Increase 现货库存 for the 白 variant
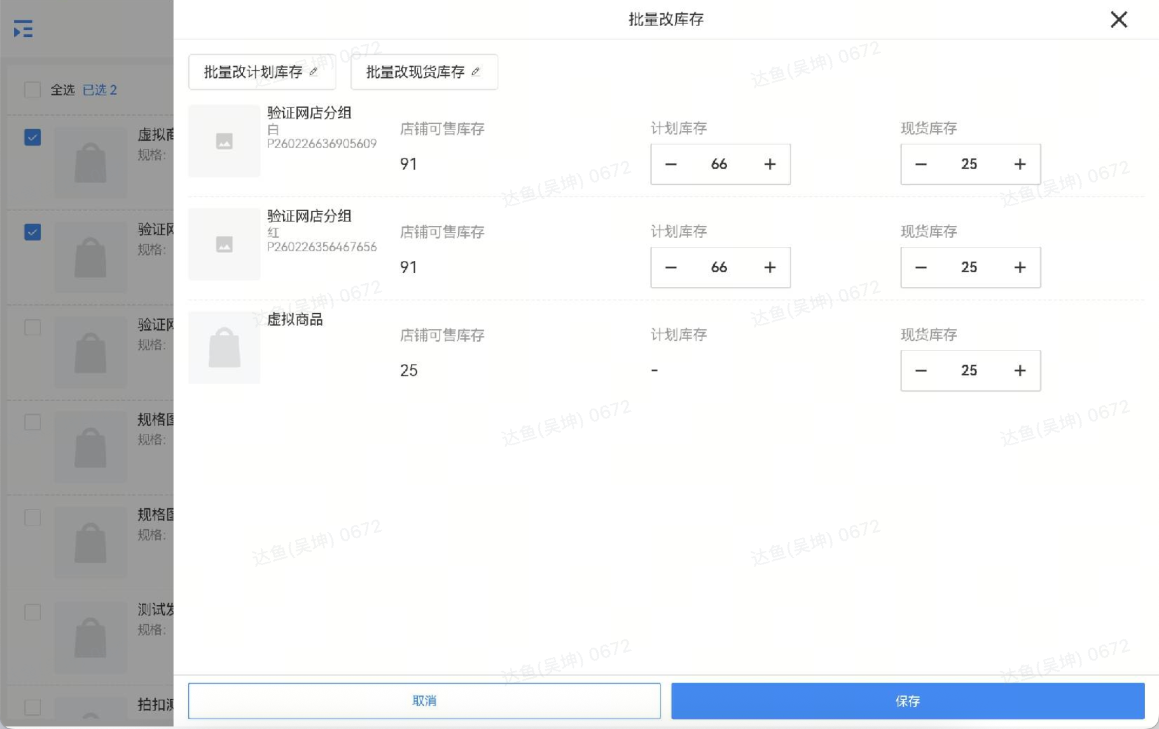Screen dimensions: 1159x729 pos(1020,164)
